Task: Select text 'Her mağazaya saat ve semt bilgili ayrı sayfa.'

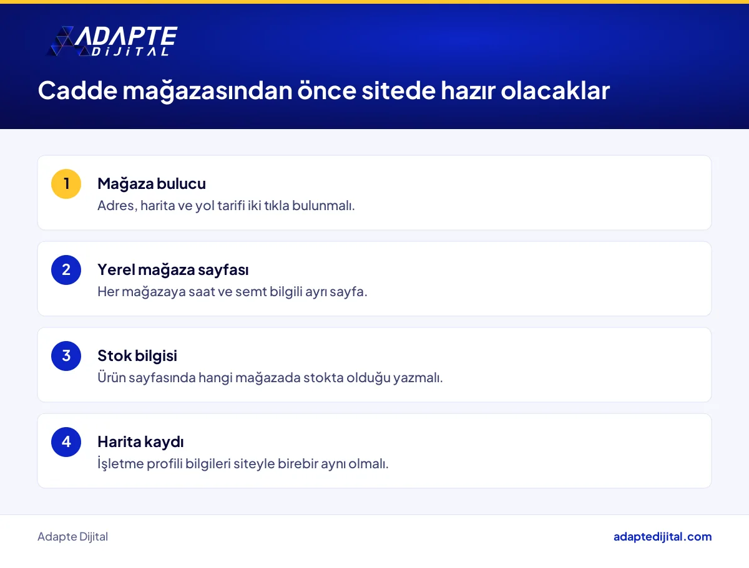Action: point(232,292)
